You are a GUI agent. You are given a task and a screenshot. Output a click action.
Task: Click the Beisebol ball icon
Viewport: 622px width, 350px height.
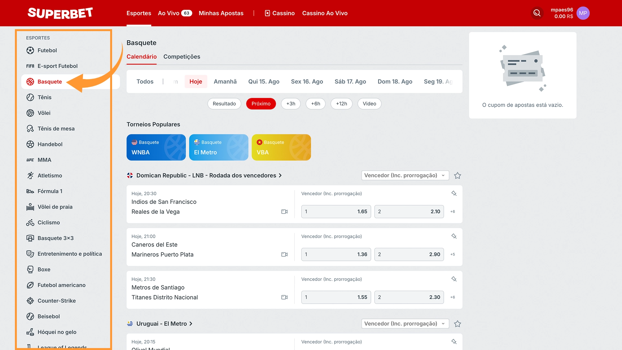30,316
